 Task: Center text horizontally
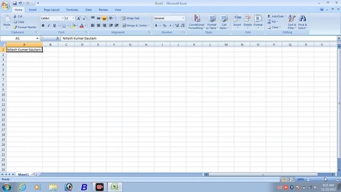tap(99, 26)
